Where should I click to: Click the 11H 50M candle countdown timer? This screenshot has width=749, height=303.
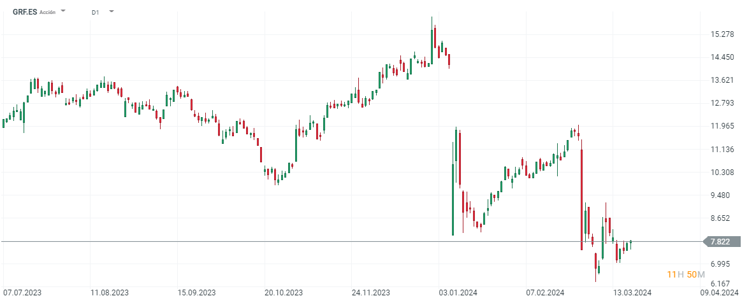(x=686, y=274)
